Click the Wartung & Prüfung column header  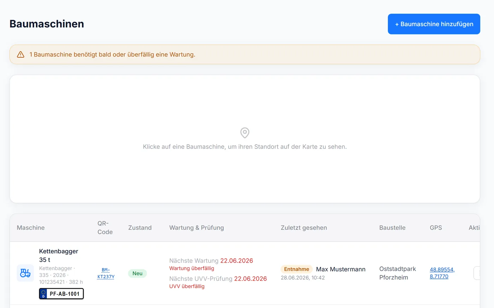tap(197, 228)
